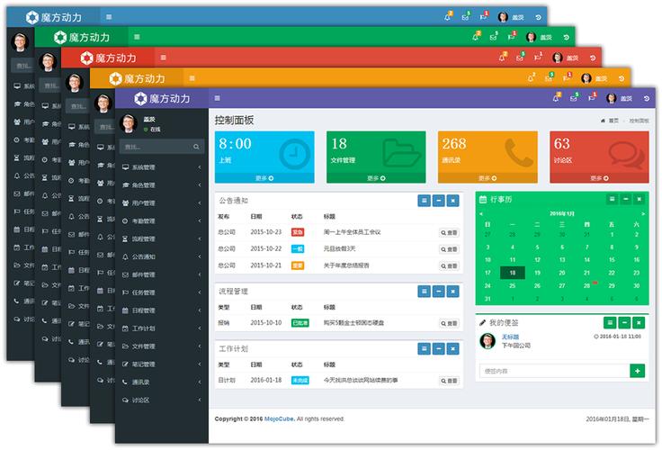The height and width of the screenshot is (450, 662).
Task: Click 查看 for the 2015-10-10 workflow row
Action: pyautogui.click(x=449, y=323)
